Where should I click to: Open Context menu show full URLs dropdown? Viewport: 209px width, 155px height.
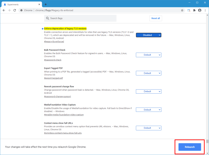[x=148, y=128]
